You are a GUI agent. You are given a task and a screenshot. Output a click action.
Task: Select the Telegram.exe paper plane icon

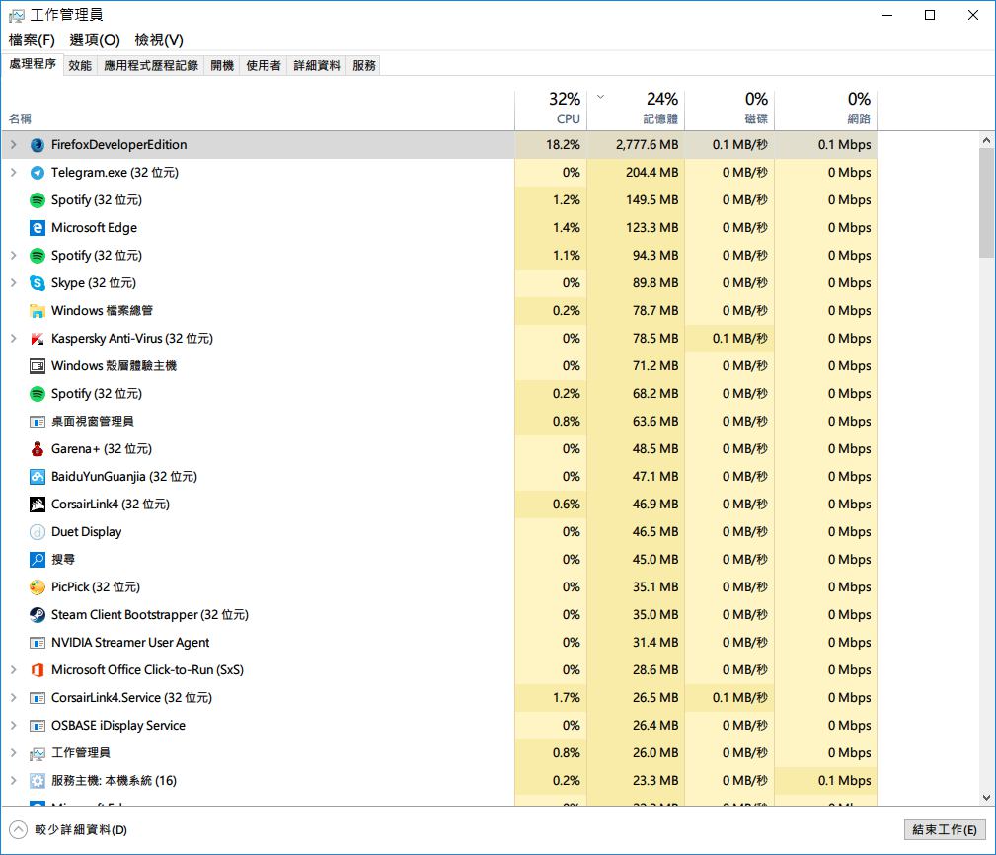point(38,173)
